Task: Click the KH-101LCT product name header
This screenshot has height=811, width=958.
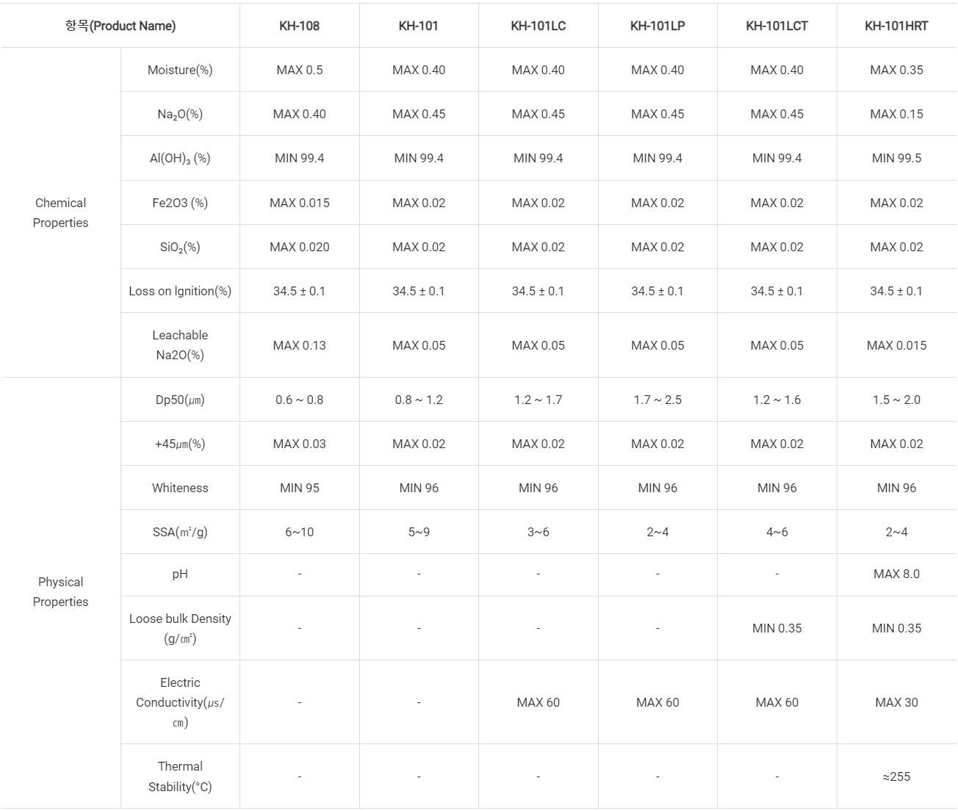Action: [777, 26]
